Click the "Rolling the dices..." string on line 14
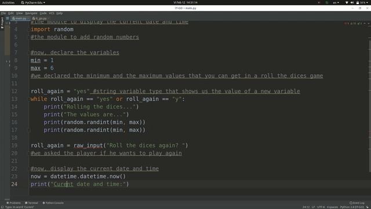 coord(100,107)
